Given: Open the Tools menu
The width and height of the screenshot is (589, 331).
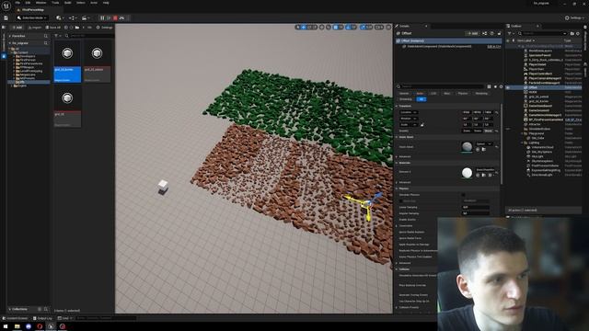Looking at the screenshot, I should pos(55,3).
